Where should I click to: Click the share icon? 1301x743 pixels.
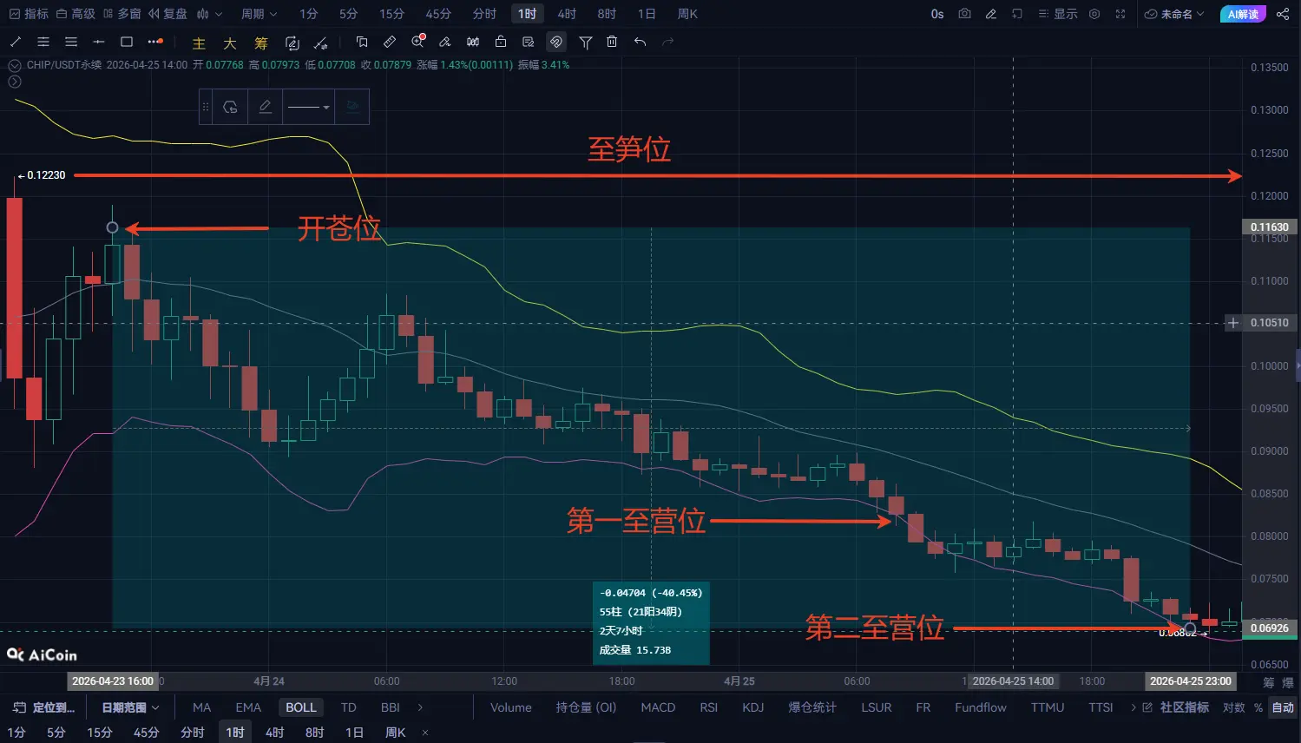coord(1283,14)
